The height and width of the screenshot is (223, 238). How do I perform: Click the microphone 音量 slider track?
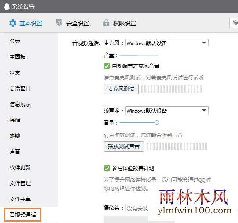click(x=139, y=55)
